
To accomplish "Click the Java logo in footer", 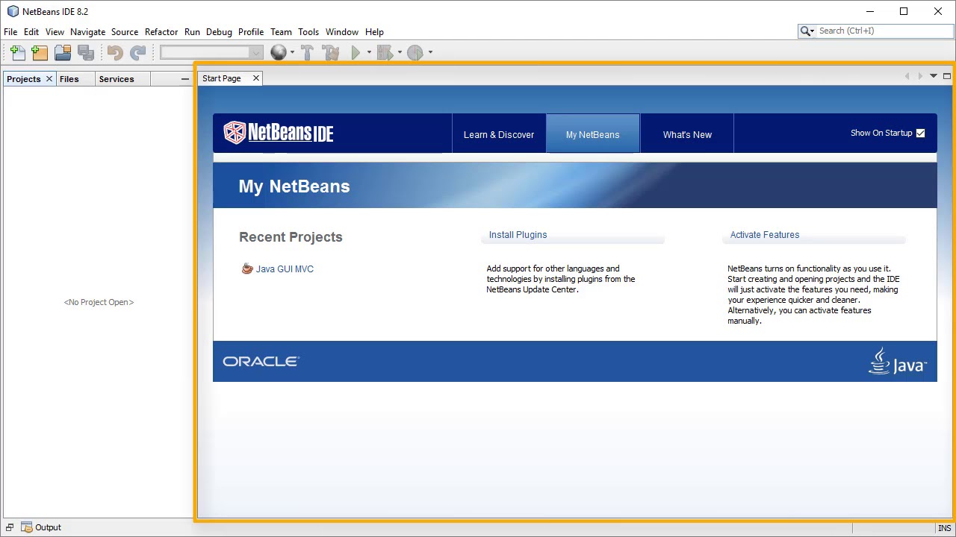I will (897, 361).
